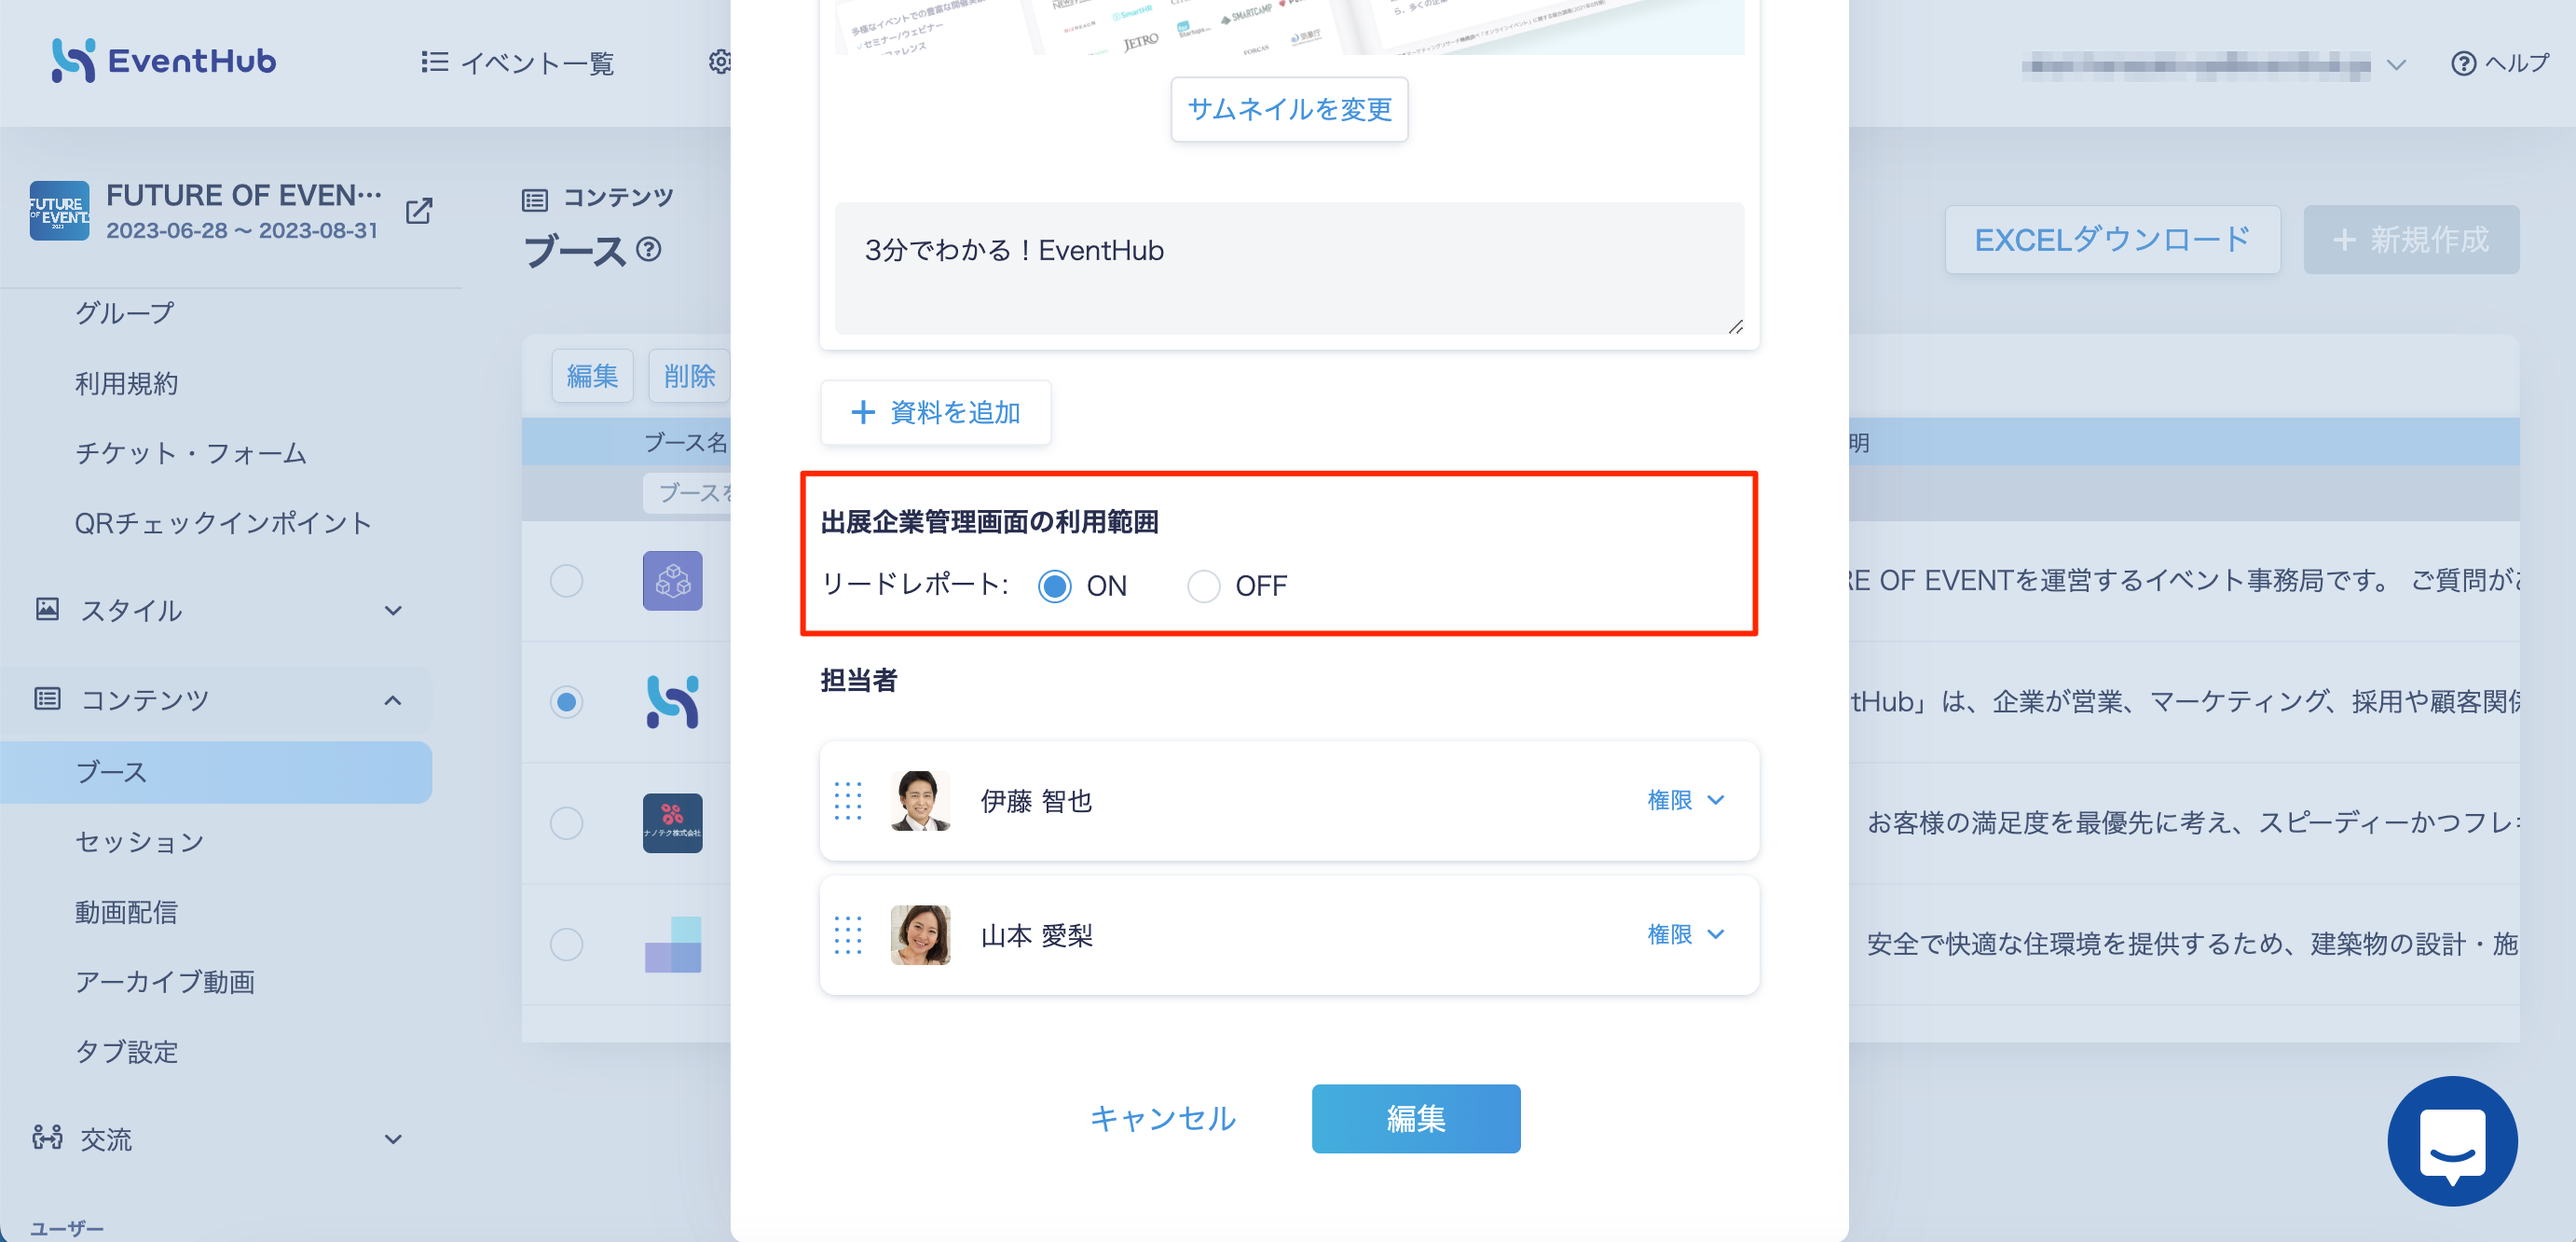Click the 削除 button above table

pyautogui.click(x=689, y=377)
